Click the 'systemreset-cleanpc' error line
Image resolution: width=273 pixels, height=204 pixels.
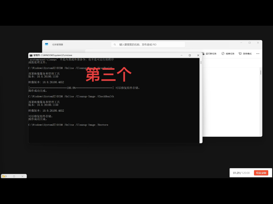pos(71,59)
